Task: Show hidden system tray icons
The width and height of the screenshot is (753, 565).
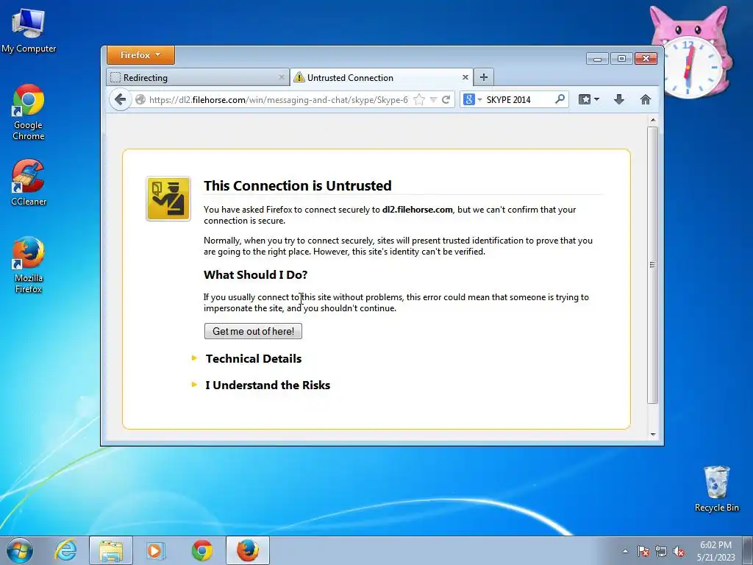Action: tap(625, 551)
